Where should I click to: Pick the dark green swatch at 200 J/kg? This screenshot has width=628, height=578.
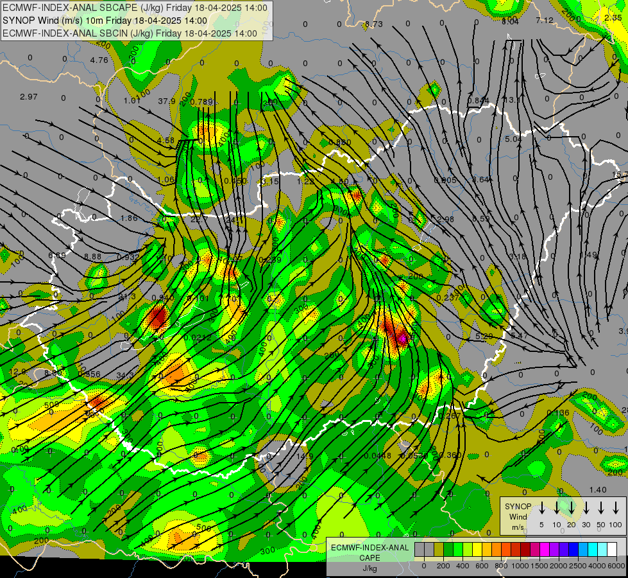click(x=448, y=549)
